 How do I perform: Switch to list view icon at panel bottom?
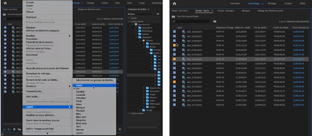(9, 129)
